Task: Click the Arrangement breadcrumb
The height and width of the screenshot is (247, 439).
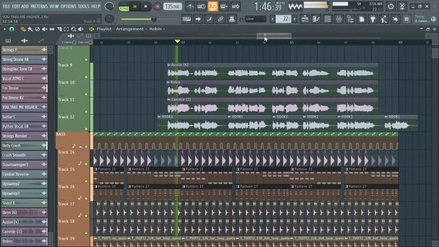Action: tap(130, 29)
